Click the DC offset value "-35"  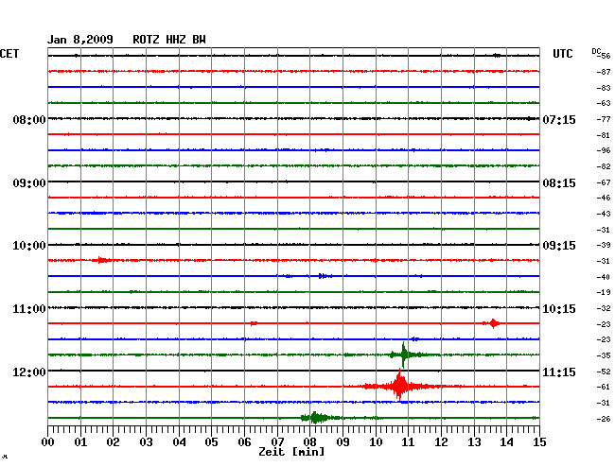tap(604, 355)
